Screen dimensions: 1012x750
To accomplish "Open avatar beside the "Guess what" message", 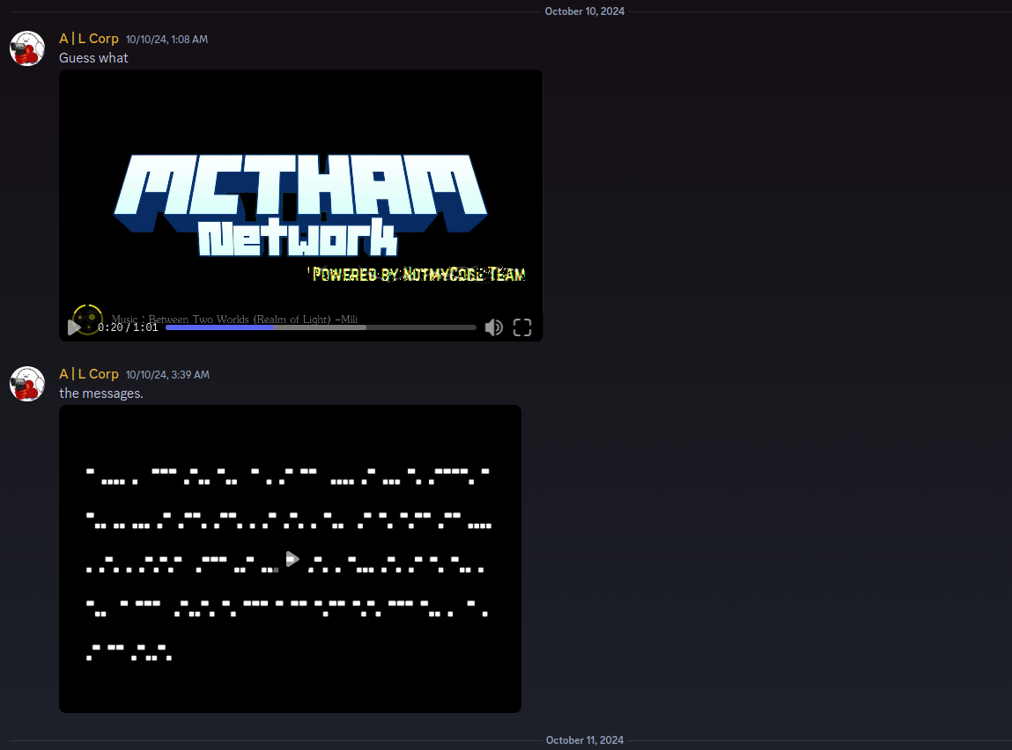I will click(x=27, y=48).
